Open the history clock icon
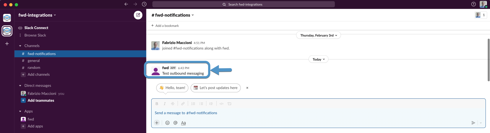This screenshot has height=133, width=490. (144, 4)
